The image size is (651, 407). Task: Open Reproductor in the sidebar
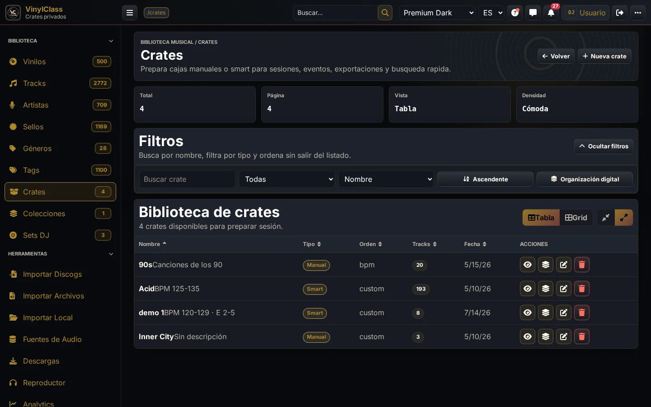pyautogui.click(x=60, y=383)
